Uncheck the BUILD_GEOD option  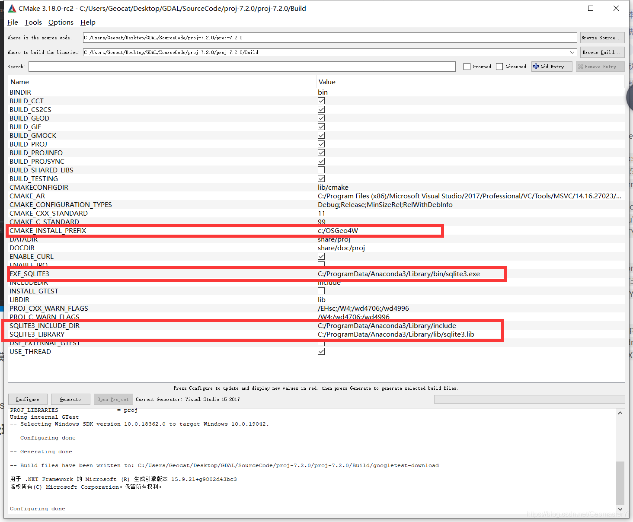click(321, 118)
